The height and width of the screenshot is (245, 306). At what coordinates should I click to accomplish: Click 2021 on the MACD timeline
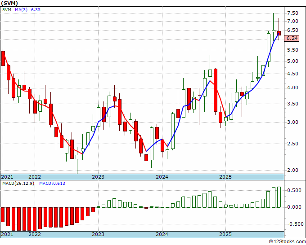pyautogui.click(x=7, y=234)
